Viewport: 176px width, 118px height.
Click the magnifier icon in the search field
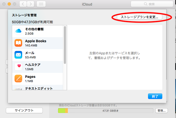point(145,4)
